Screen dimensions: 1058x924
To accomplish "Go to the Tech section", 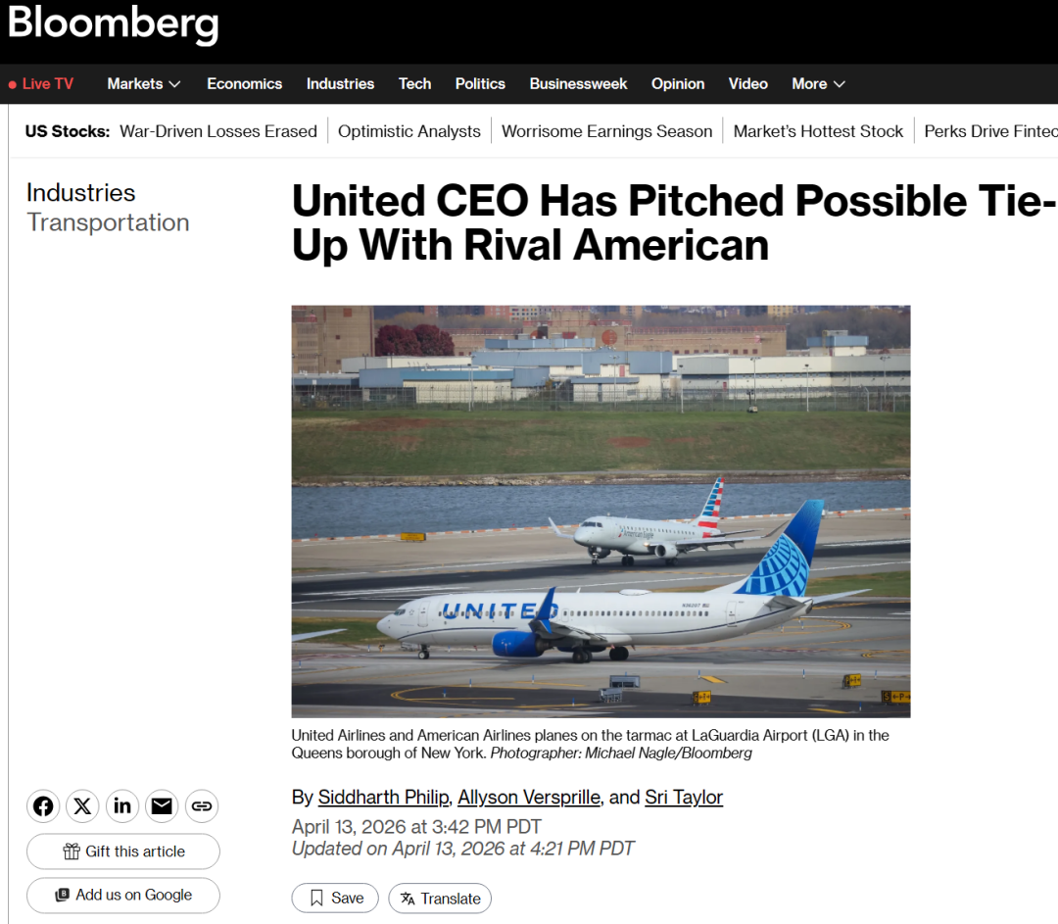I will [x=414, y=84].
